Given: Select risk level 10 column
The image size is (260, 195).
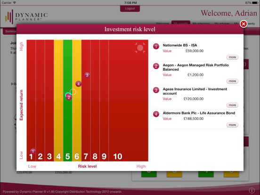Looking at the screenshot, I should click(128, 100).
